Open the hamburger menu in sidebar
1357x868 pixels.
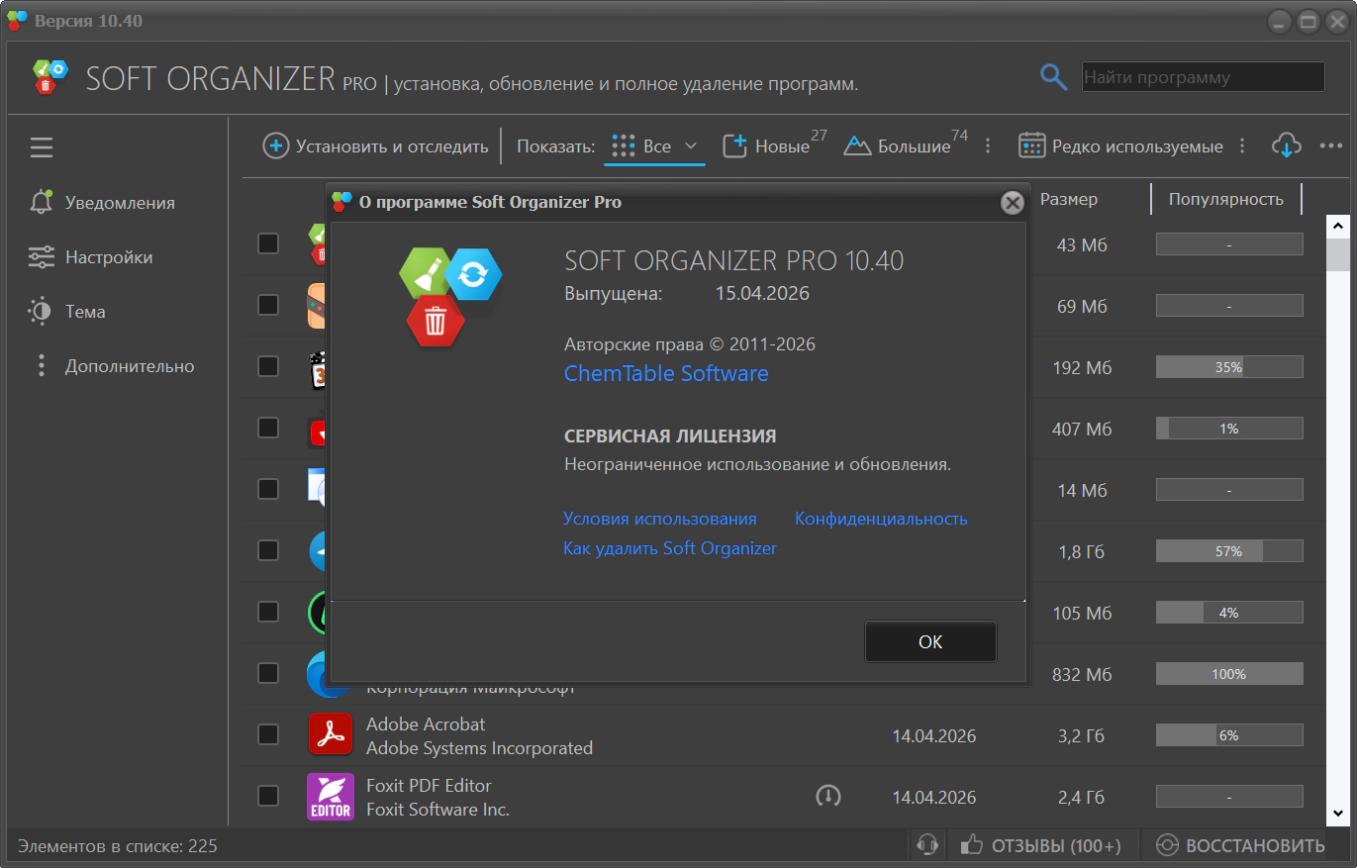coord(41,147)
